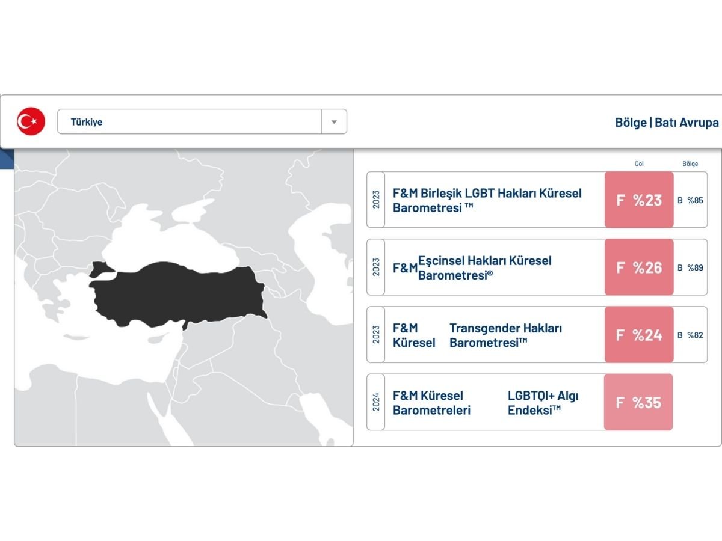This screenshot has height=541, width=722.
Task: Open F&M Birleşik LGBT Hakları Küresel Barometresi
Action: (x=487, y=200)
